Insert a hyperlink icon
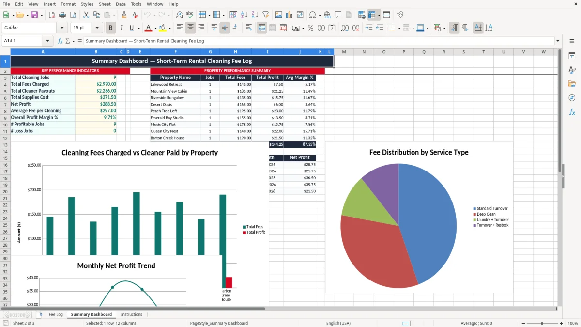This screenshot has height=327, width=581. tap(327, 15)
